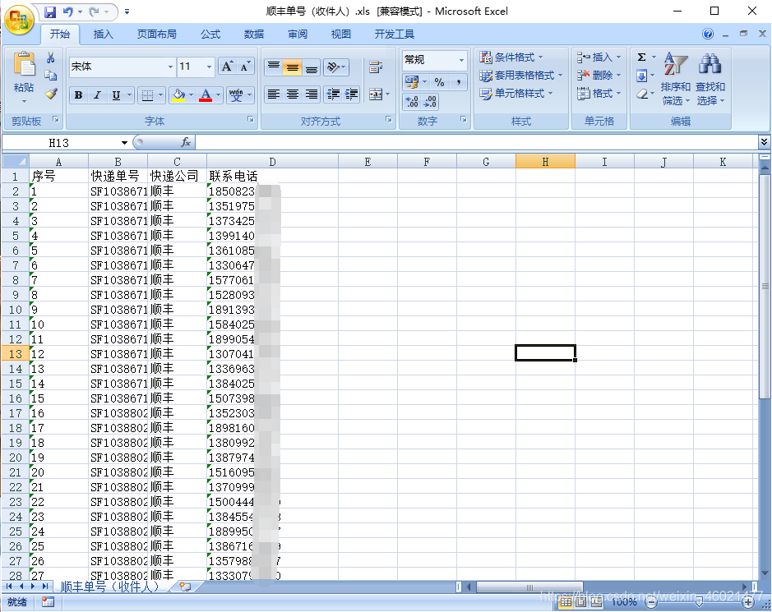This screenshot has width=772, height=612.
Task: Apply orientation text rotation
Action: (335, 67)
